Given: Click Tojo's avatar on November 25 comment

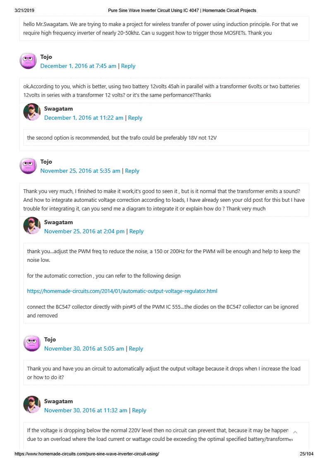Looking at the screenshot, I should (x=28, y=166).
